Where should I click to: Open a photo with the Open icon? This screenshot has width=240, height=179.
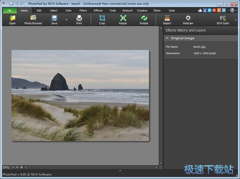12,19
